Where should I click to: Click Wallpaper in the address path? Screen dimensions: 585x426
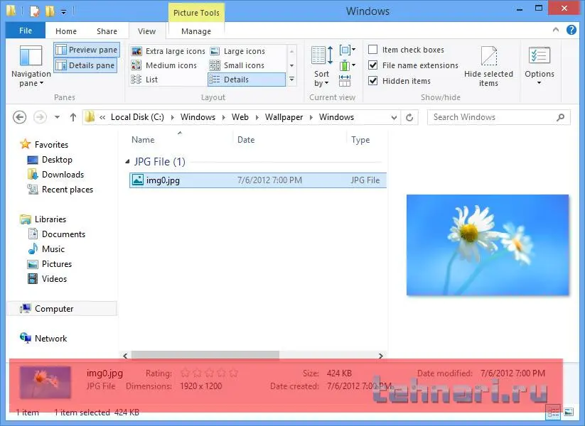[284, 117]
